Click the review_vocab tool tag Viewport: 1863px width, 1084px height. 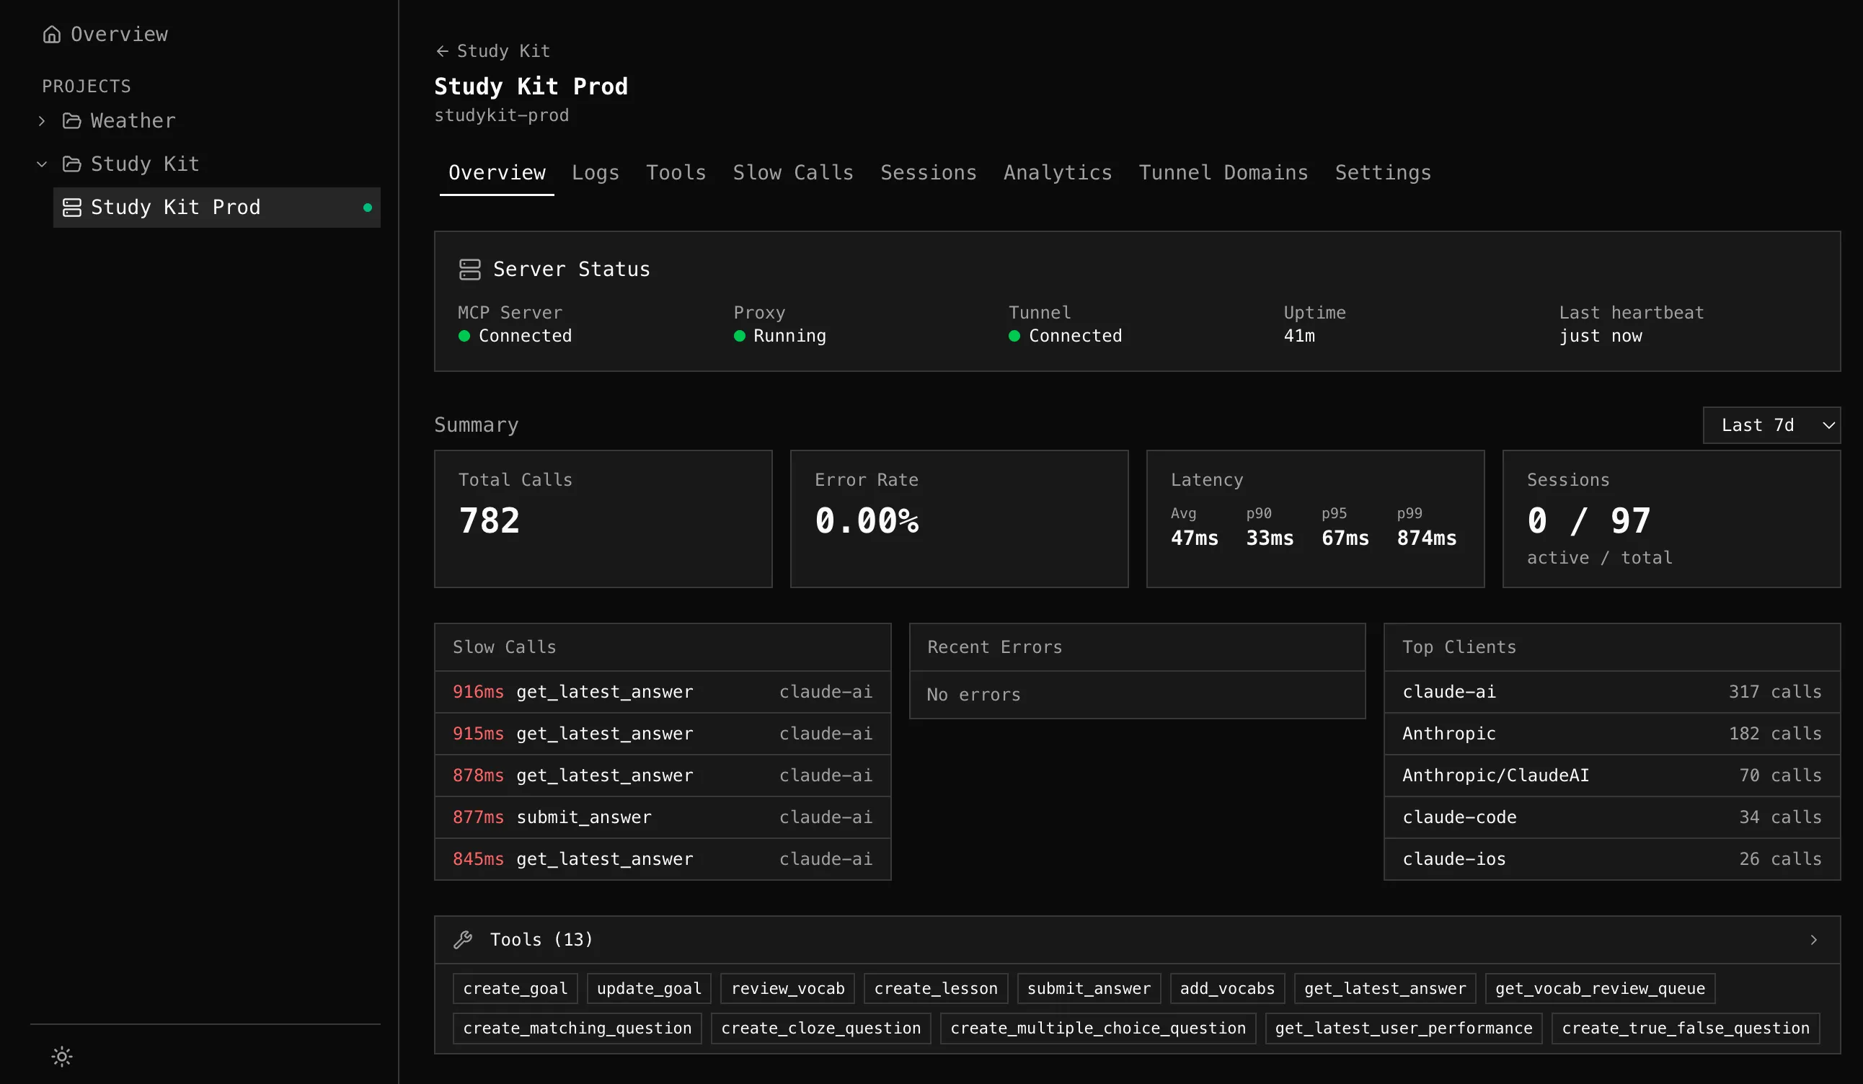point(787,988)
